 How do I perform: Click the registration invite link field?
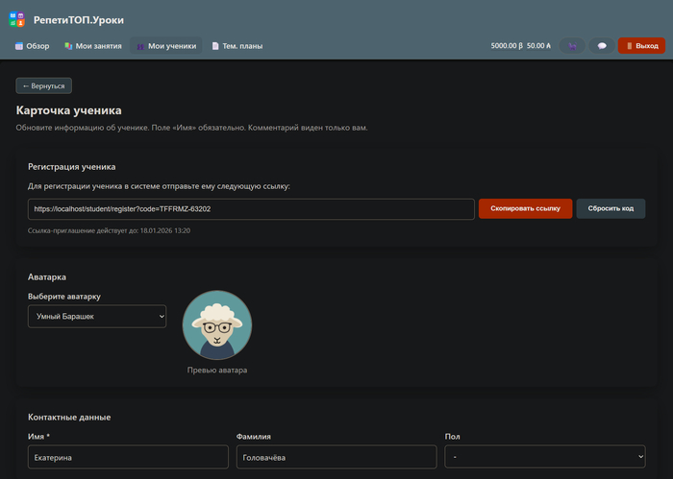point(250,208)
